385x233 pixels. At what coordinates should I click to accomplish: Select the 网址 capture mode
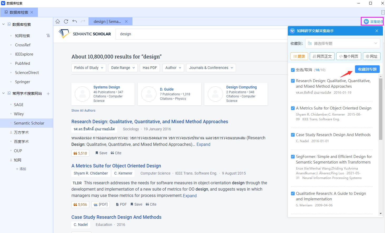point(372,56)
